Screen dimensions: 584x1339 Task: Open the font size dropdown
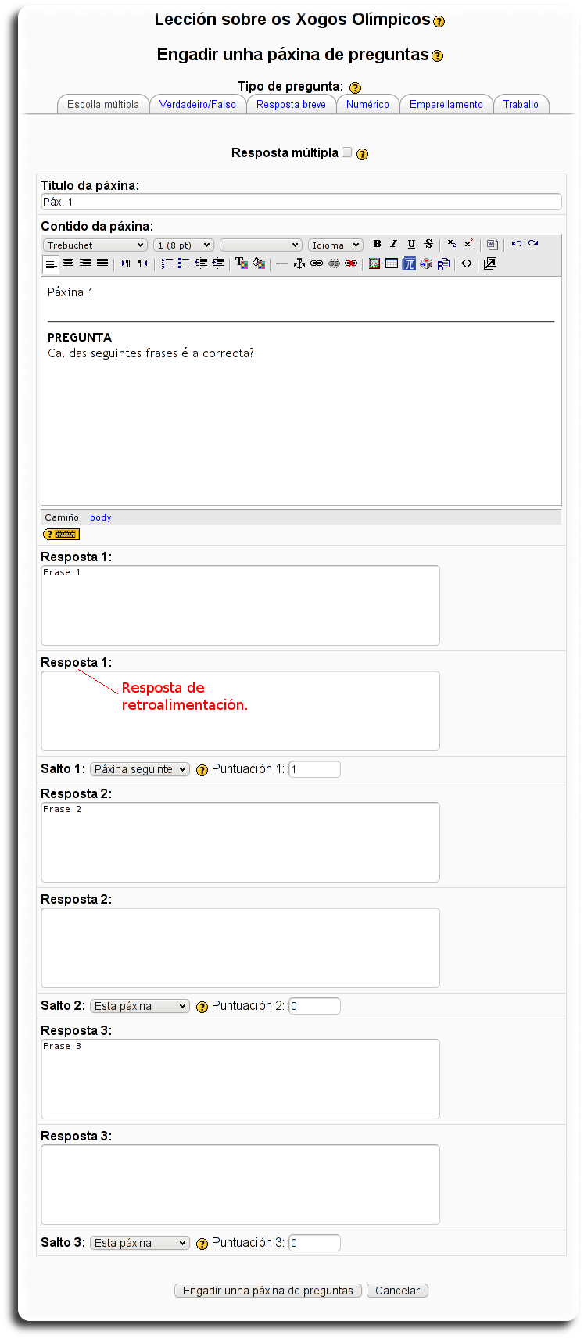point(184,245)
